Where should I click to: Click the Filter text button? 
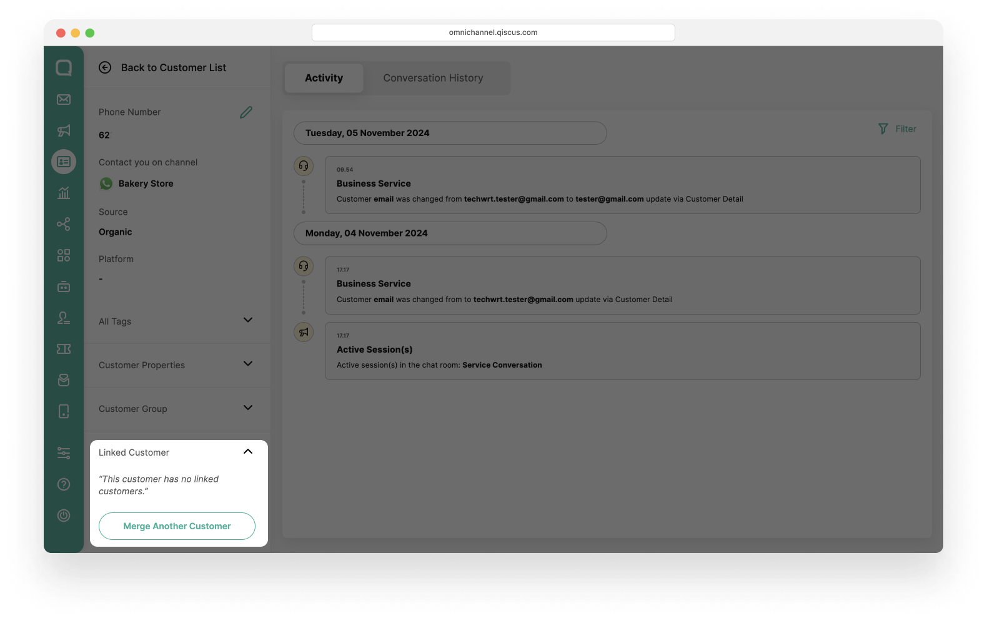pos(906,129)
